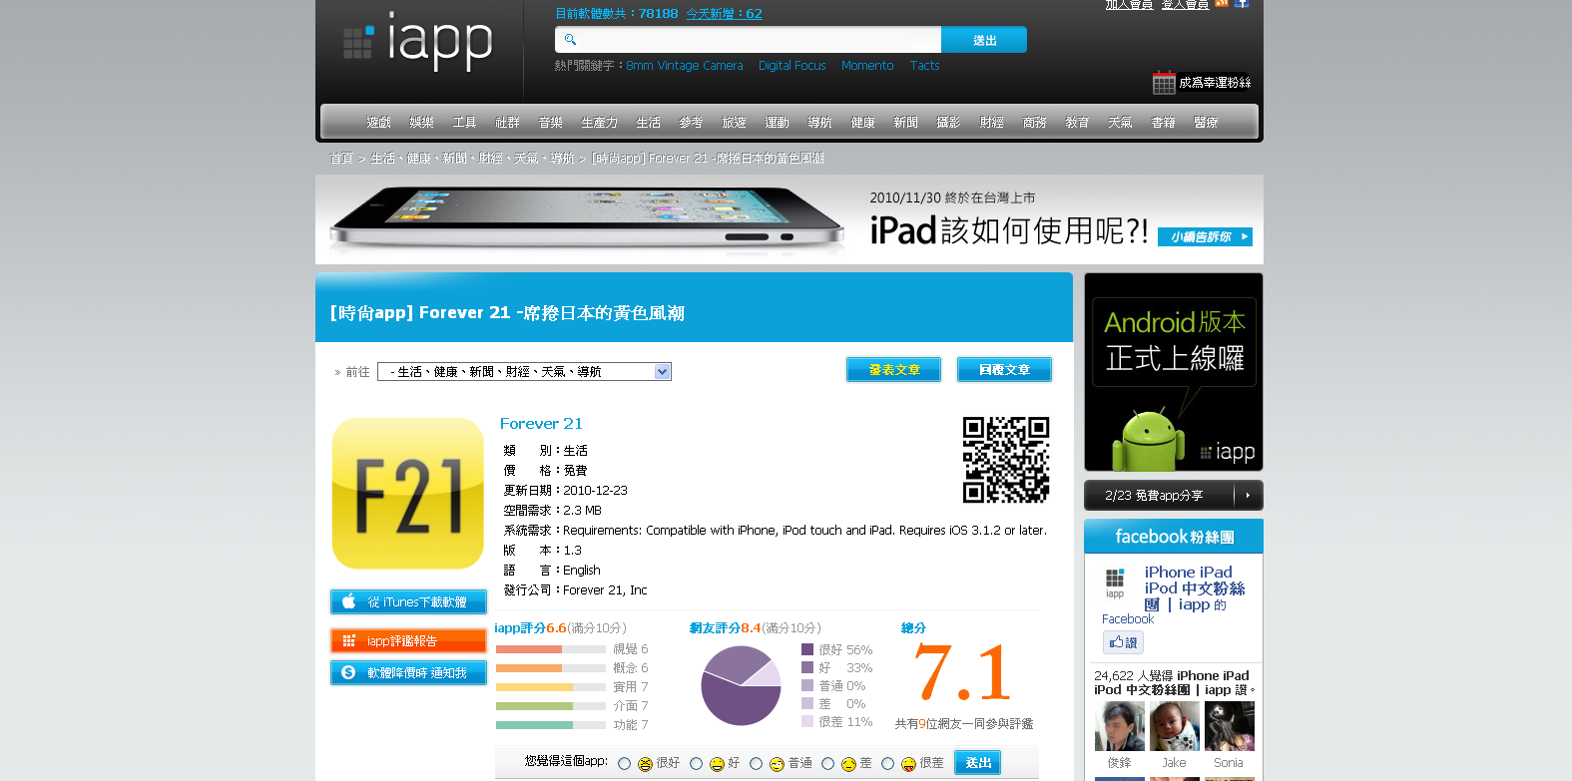The image size is (1572, 781).
Task: Click the 今天新增：62 link
Action: (724, 13)
